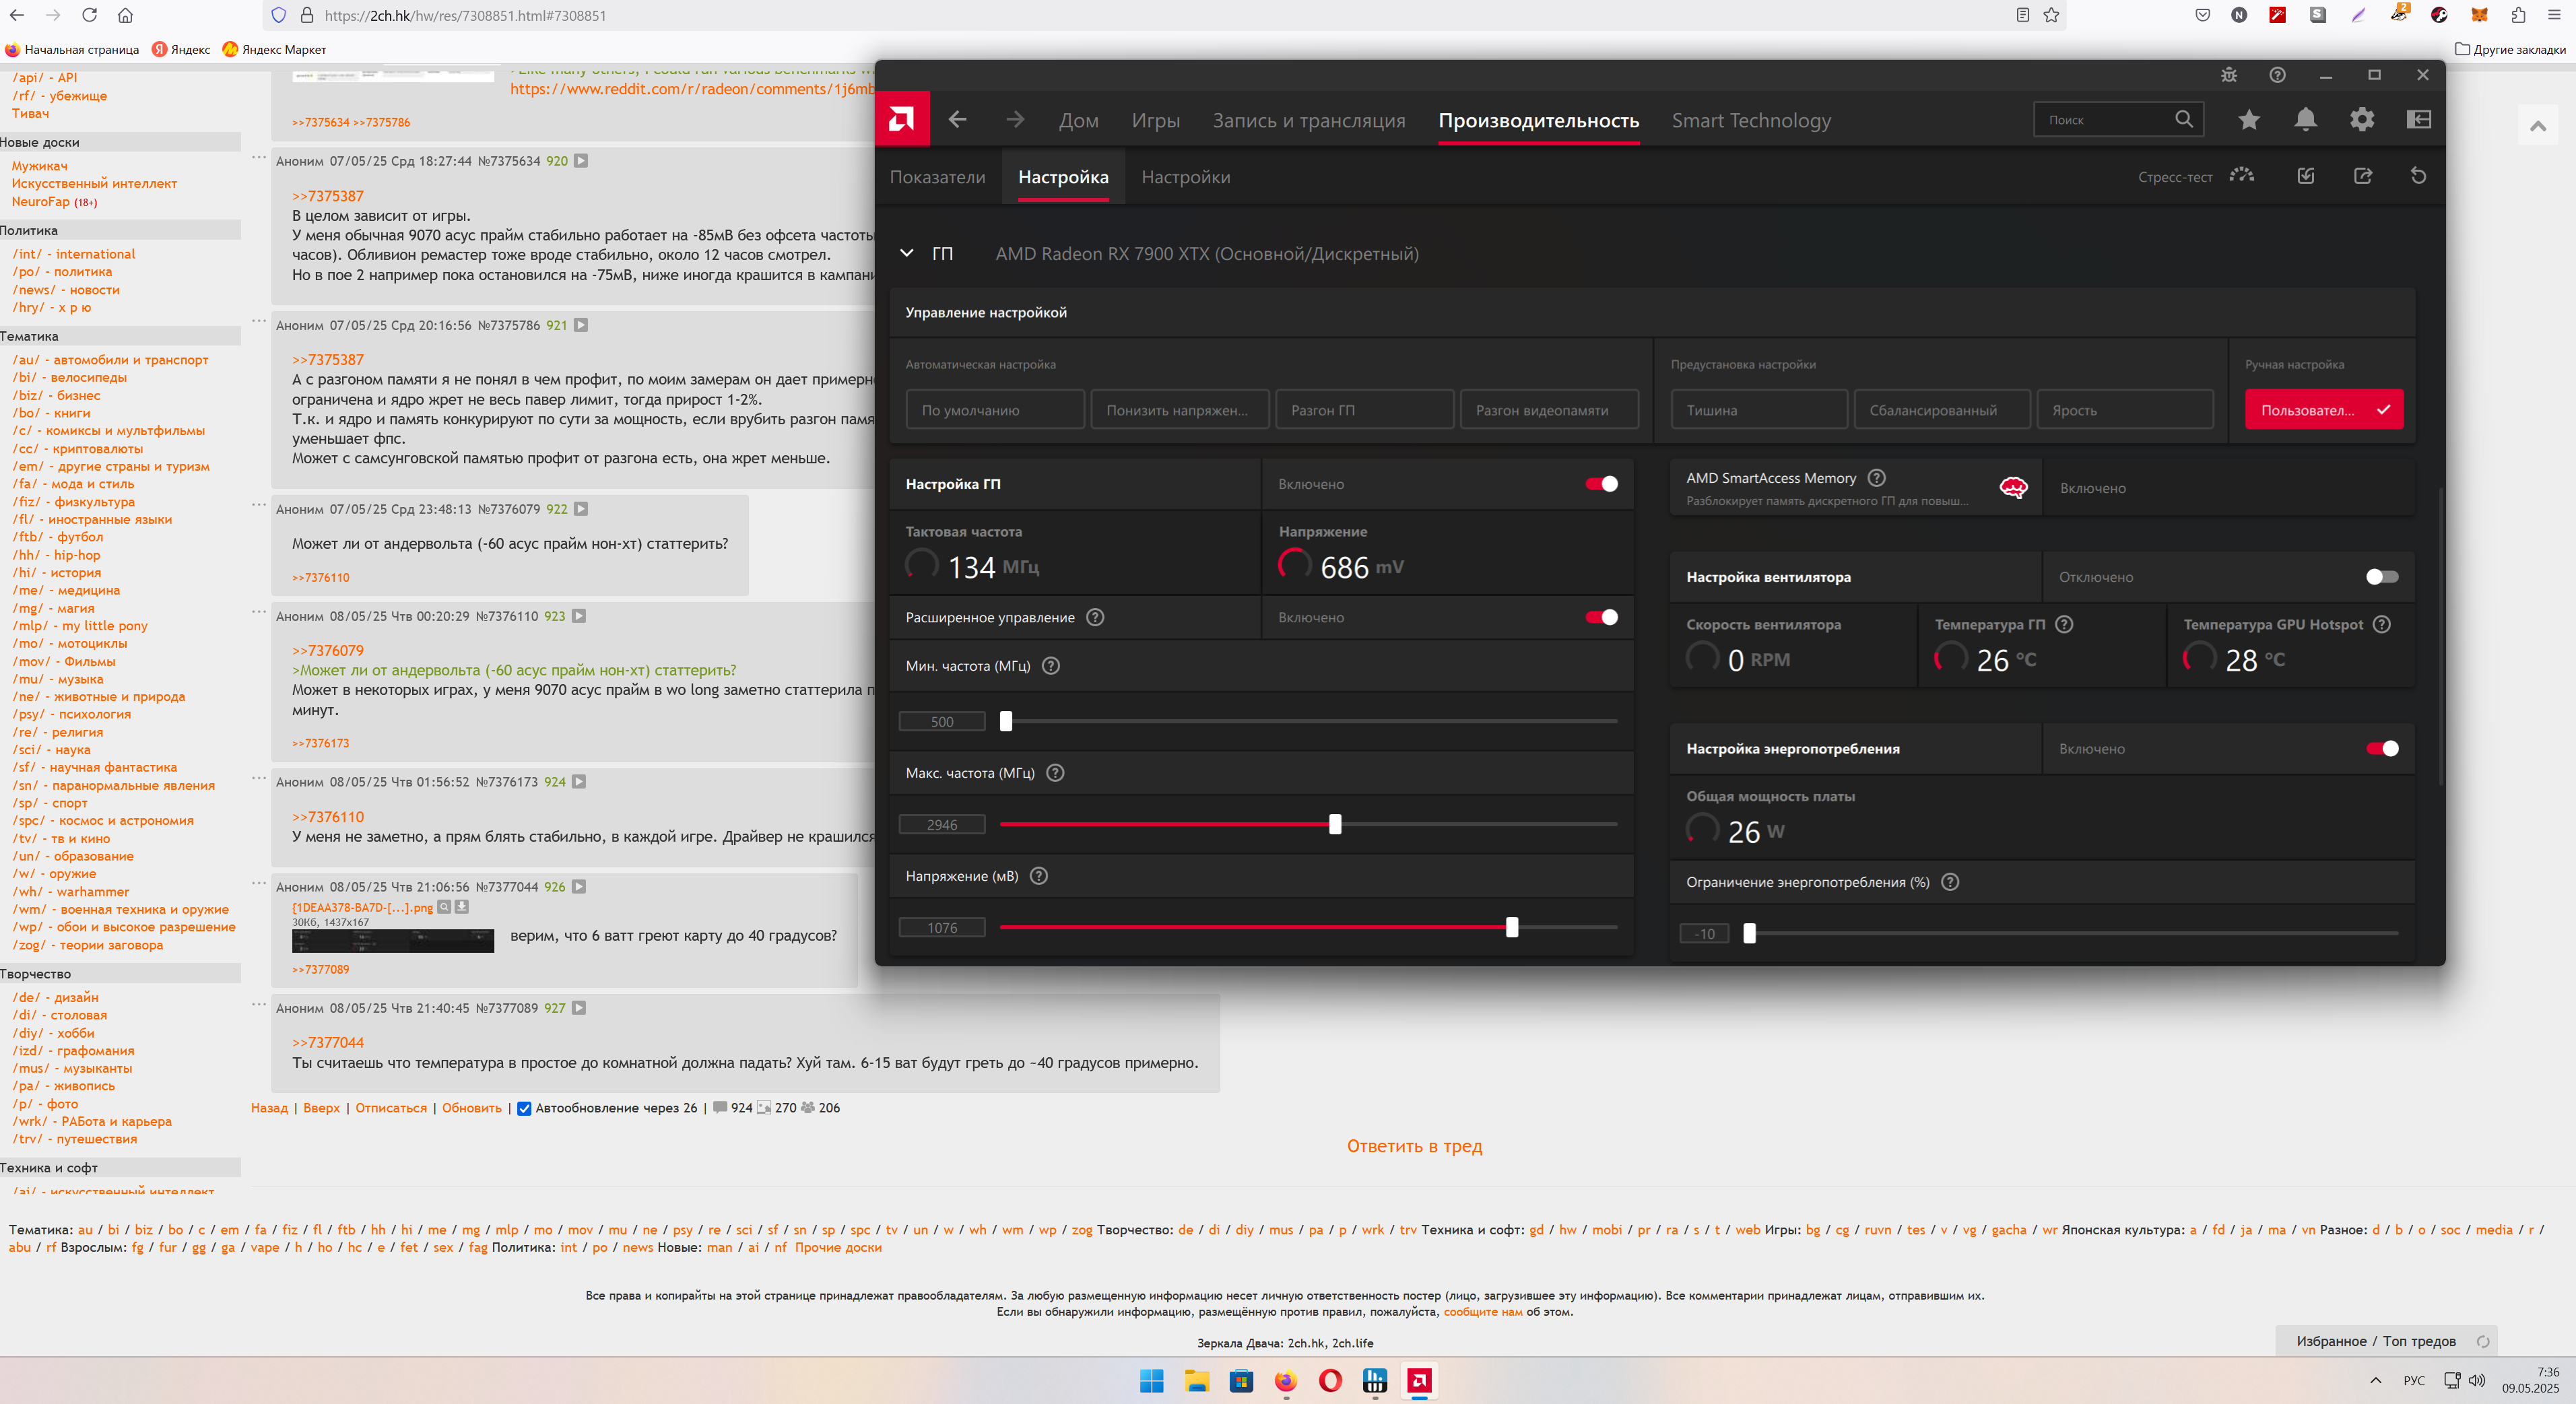2576x1404 pixels.
Task: Toggle Настройка ГП switch
Action: coord(1601,484)
